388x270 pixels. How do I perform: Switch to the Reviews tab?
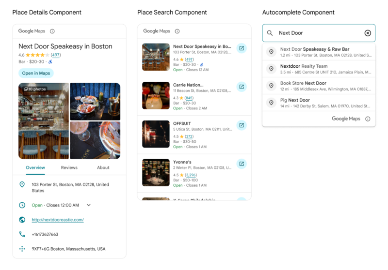(69, 167)
